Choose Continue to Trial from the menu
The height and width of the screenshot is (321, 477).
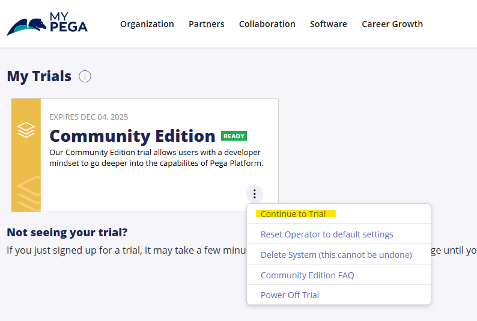click(x=293, y=214)
